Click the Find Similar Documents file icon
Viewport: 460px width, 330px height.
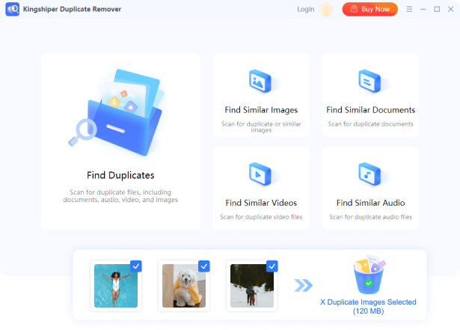369,81
